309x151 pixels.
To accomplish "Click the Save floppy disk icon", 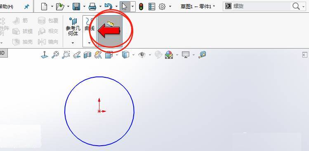I will 76,7.
